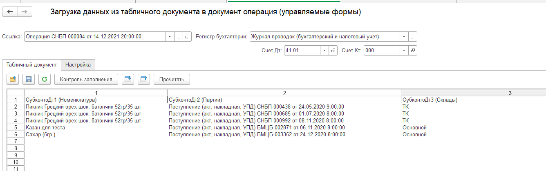Click the Контроль заполнения button

86,79
